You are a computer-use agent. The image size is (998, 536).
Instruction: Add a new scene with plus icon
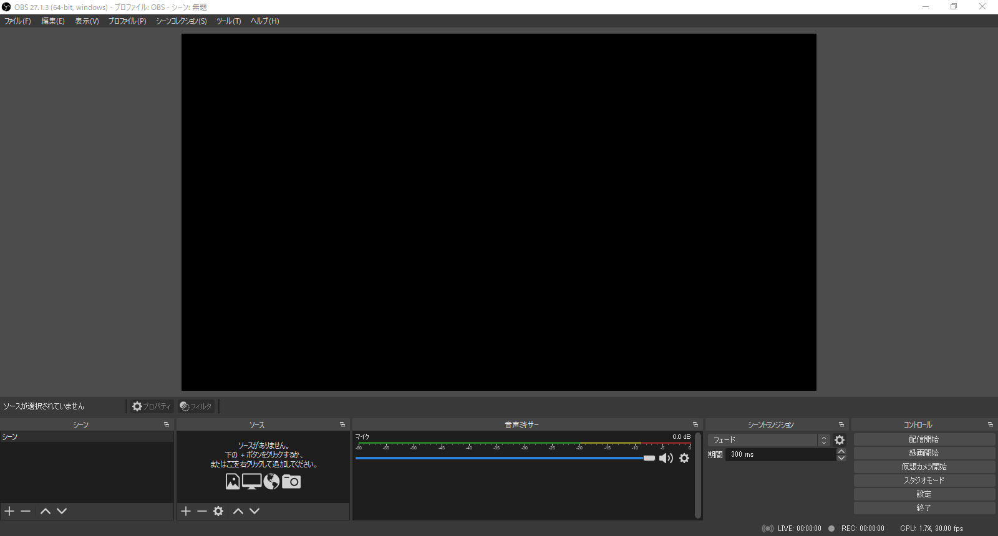coord(9,511)
